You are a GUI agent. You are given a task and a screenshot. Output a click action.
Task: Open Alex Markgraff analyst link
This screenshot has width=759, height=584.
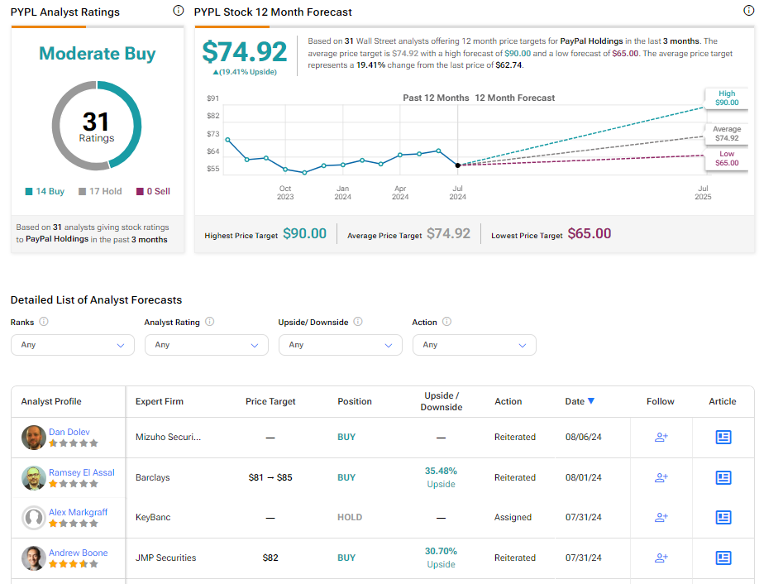tap(78, 512)
